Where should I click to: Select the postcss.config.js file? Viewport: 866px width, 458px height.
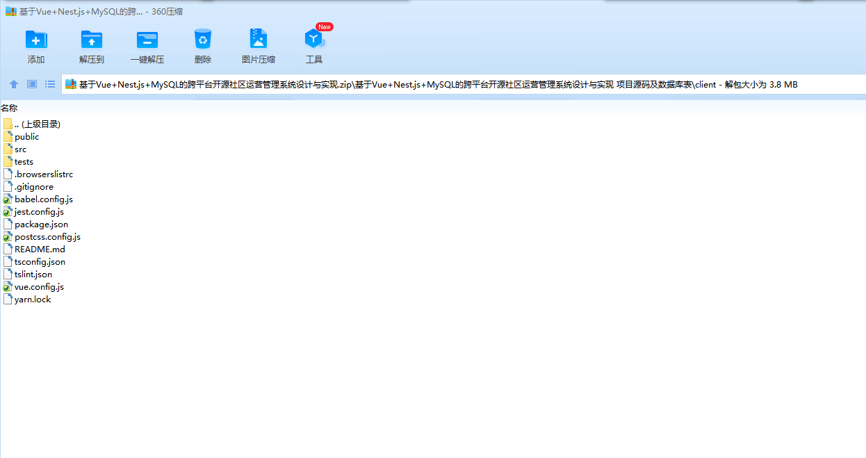(x=42, y=237)
